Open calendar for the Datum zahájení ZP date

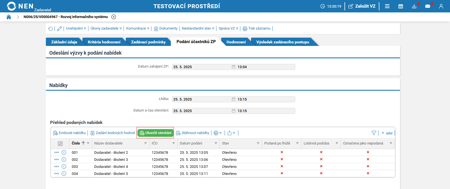234,67
